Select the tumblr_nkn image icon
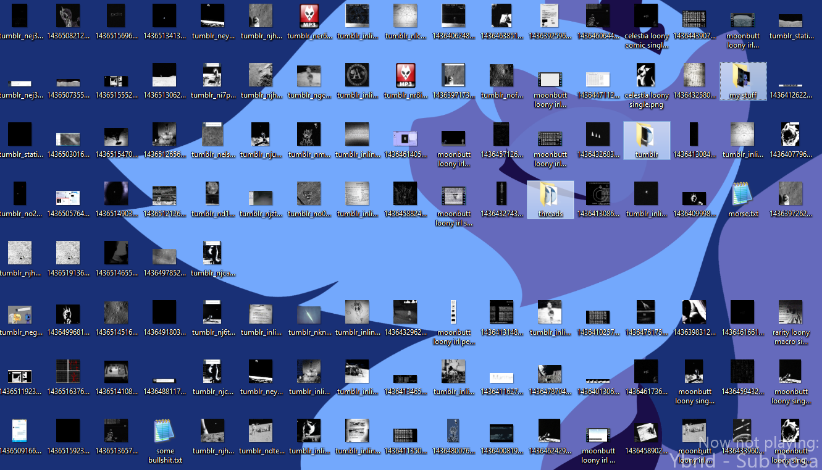The width and height of the screenshot is (822, 470). [x=309, y=314]
